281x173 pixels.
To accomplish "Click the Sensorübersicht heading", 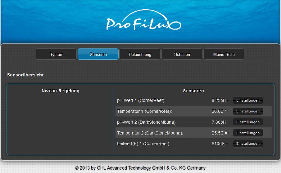I will pos(25,75).
